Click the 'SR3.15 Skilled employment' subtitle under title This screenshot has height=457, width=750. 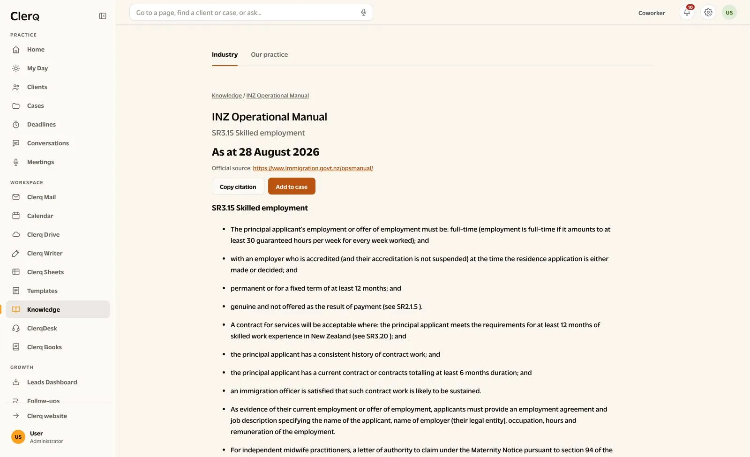tap(258, 133)
